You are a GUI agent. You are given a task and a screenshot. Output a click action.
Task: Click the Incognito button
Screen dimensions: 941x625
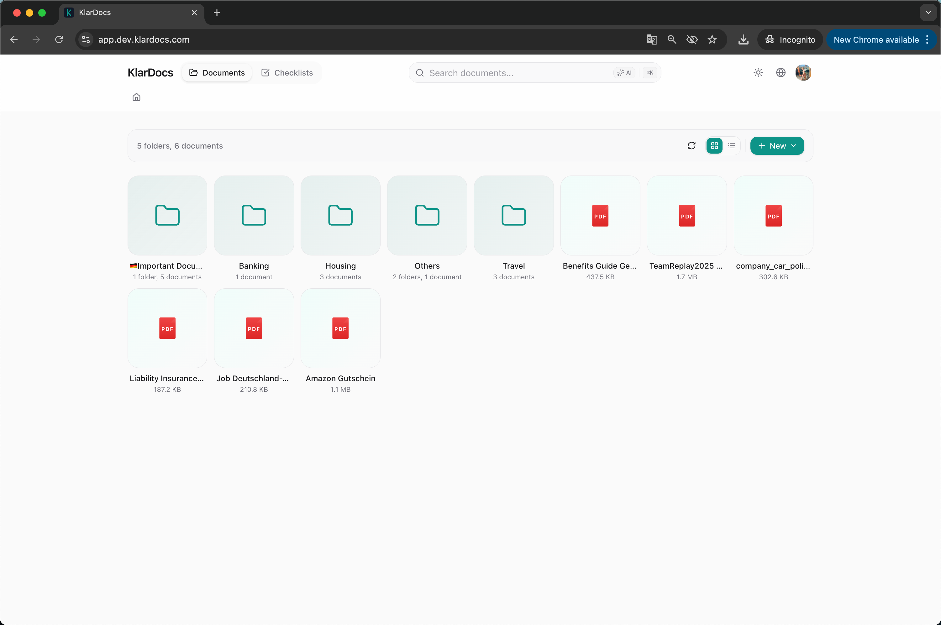point(790,40)
